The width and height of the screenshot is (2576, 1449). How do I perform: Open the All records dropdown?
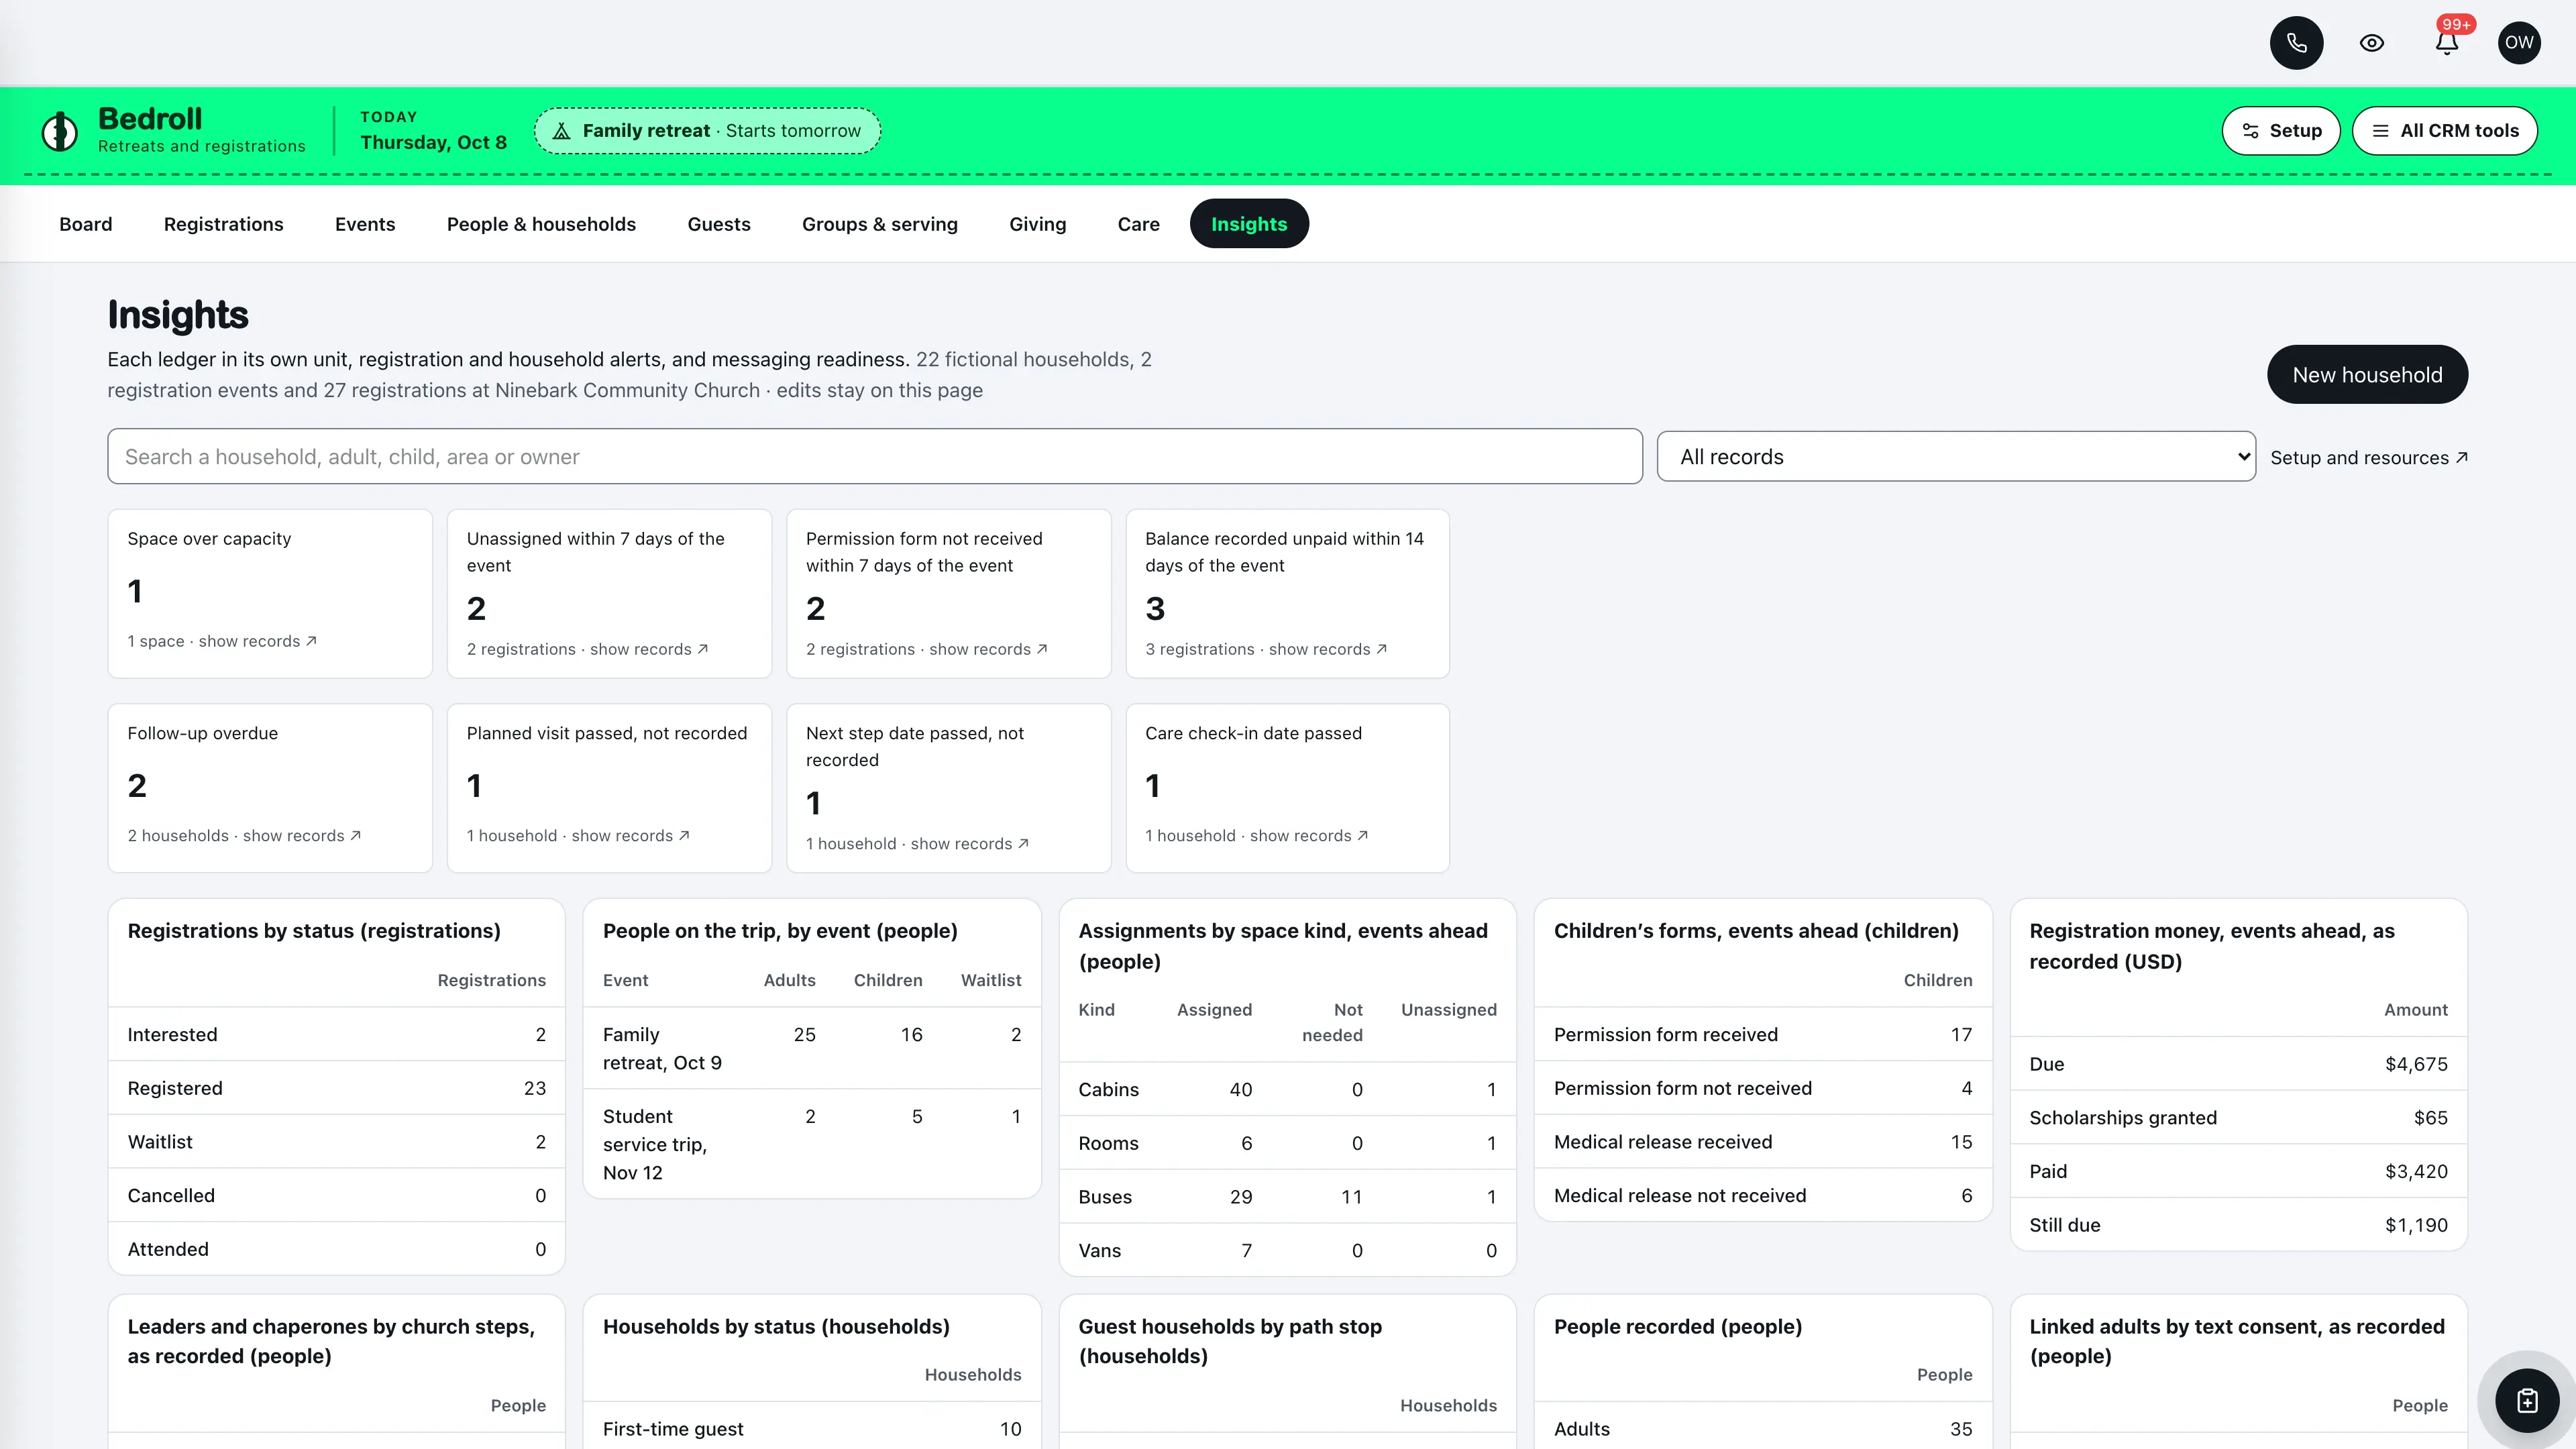[1956, 457]
